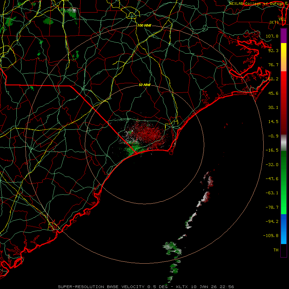Select the 92.3 legend value
The image size is (289, 289).
[273, 50]
